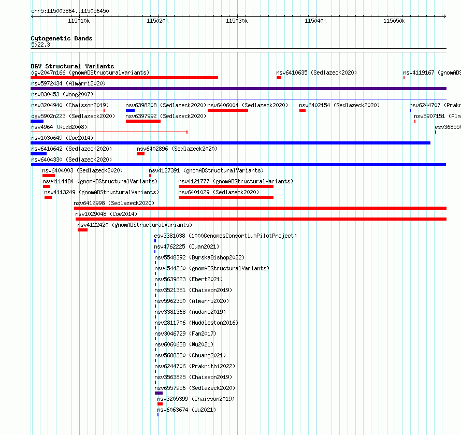Click nsv2811706 (Huddleston2016) label

196,323
